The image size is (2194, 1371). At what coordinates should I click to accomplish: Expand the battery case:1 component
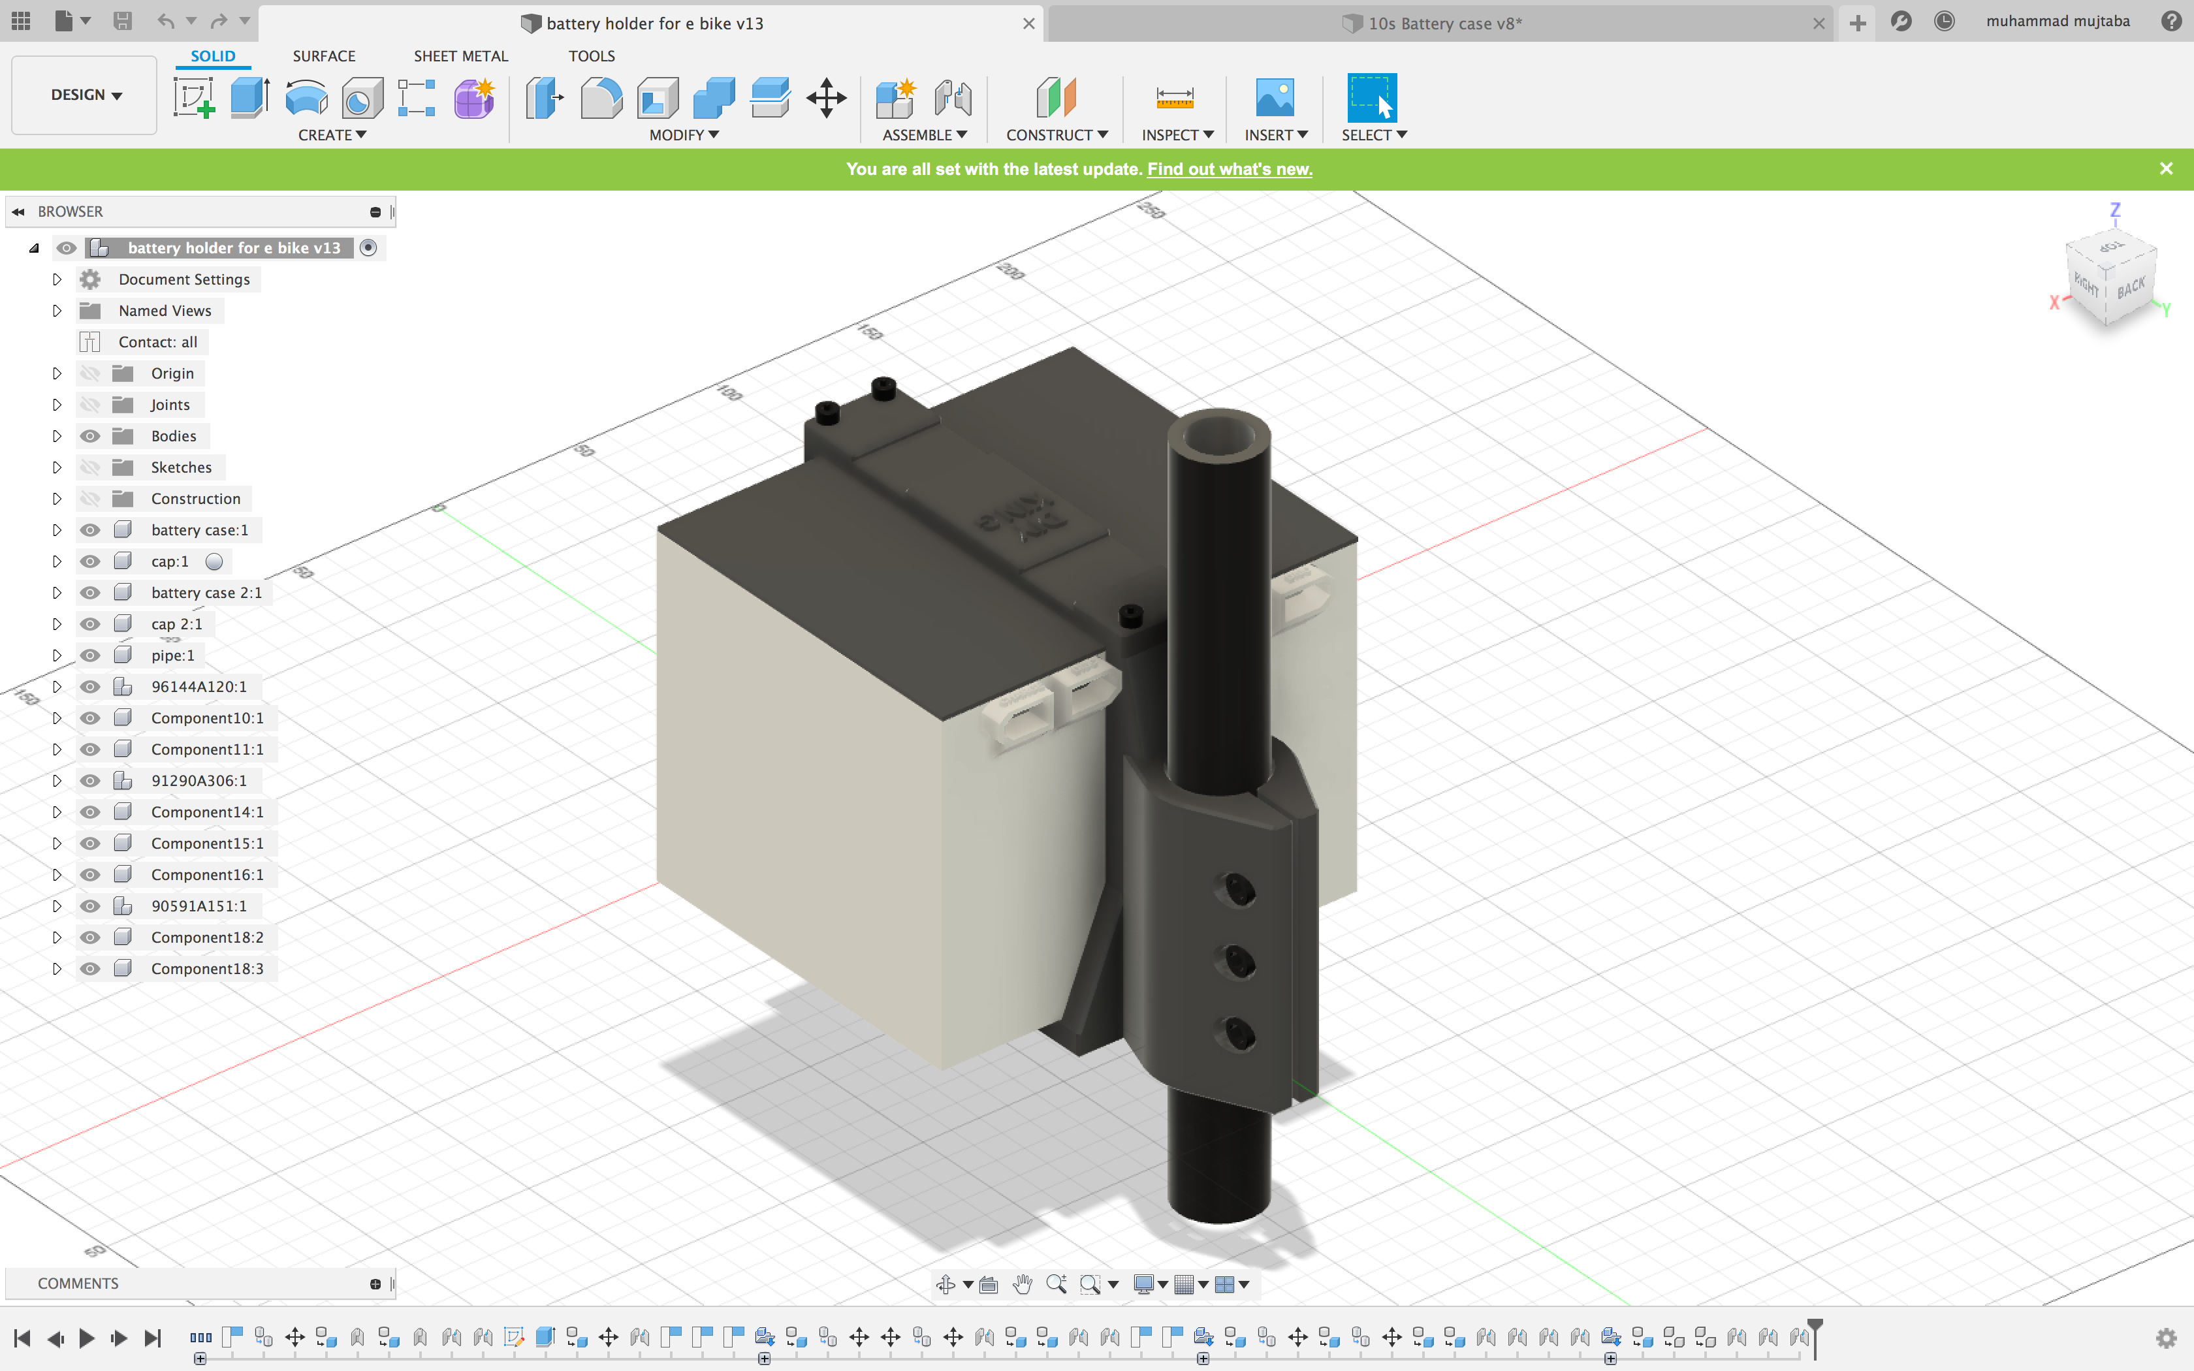56,529
